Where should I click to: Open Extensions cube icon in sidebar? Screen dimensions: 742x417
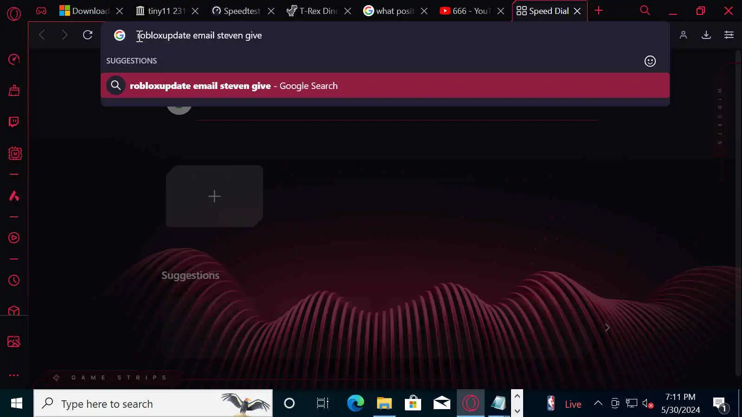point(14,310)
